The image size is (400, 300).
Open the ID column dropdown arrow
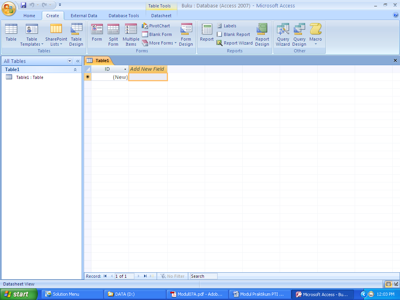125,69
